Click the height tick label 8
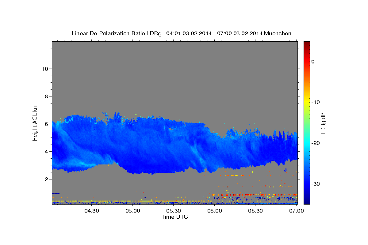Screen dimensions: 368x245 click(x=46, y=96)
